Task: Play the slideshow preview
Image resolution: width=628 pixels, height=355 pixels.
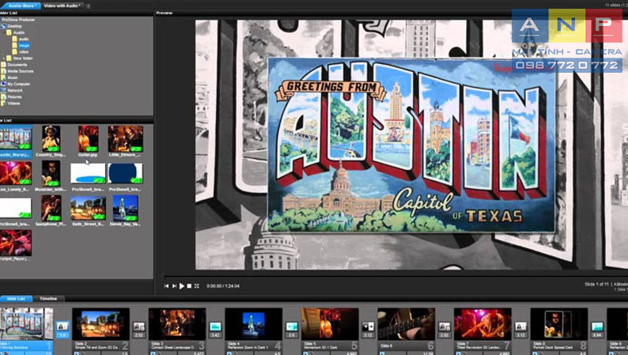Action: click(x=182, y=285)
